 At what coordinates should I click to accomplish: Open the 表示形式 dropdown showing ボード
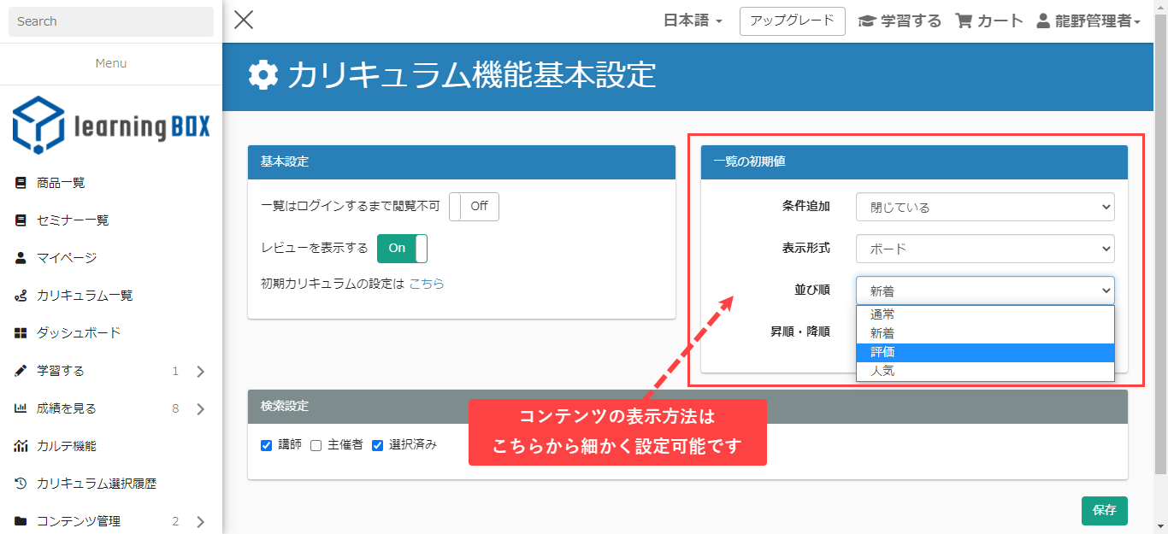point(984,249)
